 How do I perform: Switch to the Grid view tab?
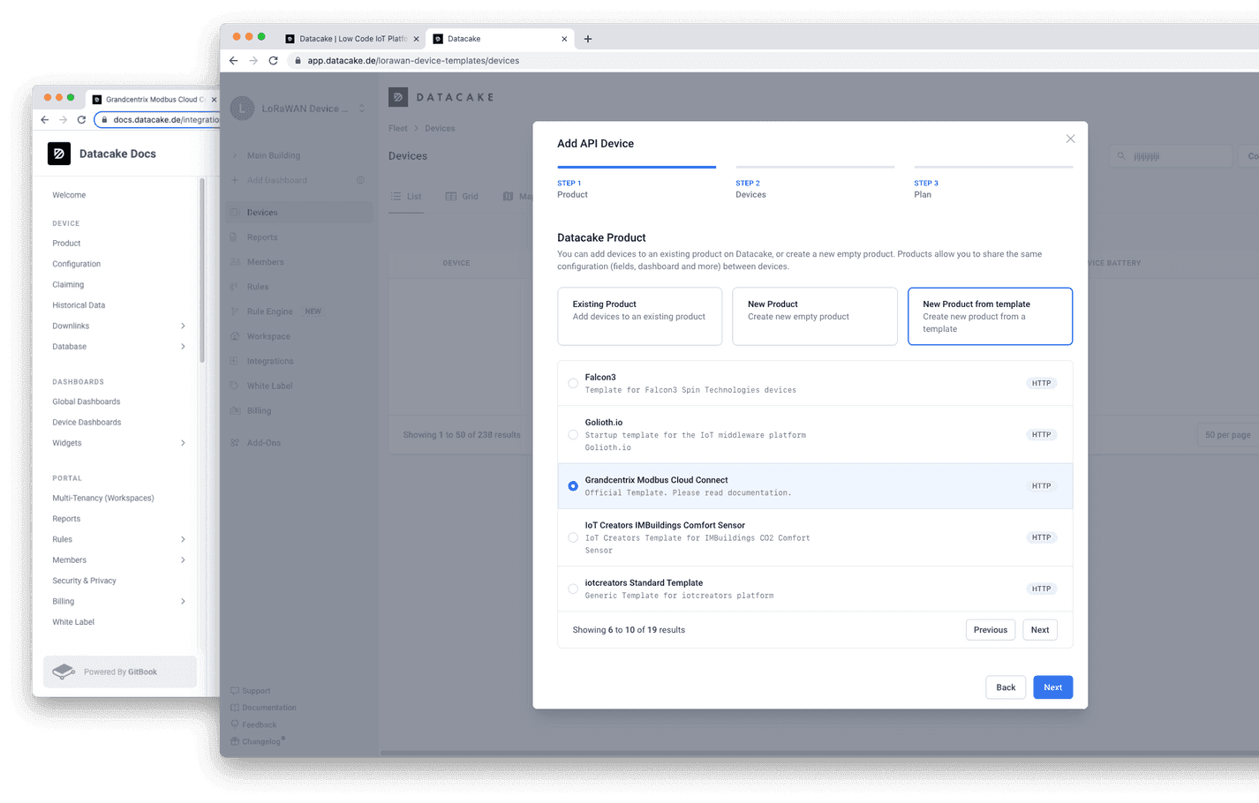[462, 196]
